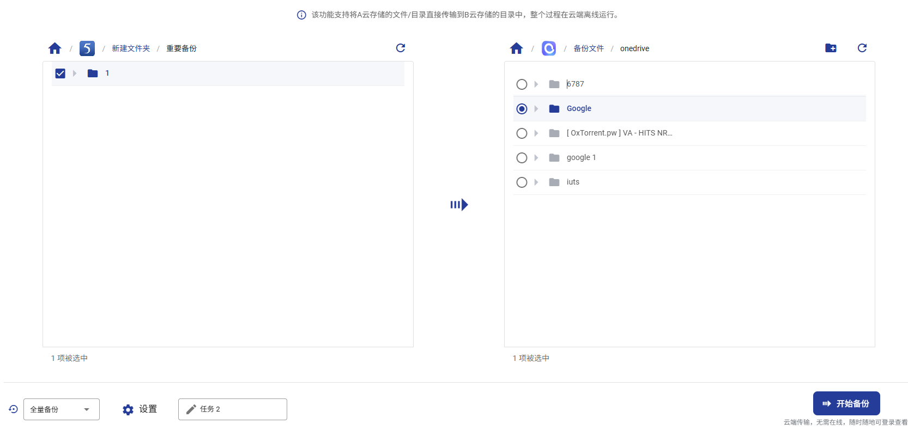Select the 6787 radio button
Screen dimensions: 908x442
pos(522,84)
